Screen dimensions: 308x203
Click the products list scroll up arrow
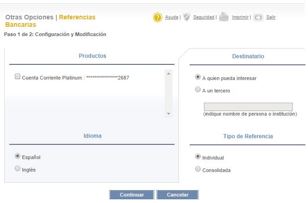(x=168, y=74)
